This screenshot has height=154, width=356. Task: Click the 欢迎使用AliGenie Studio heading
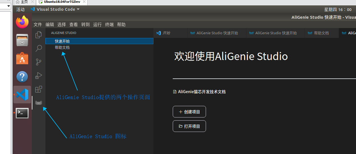click(231, 56)
